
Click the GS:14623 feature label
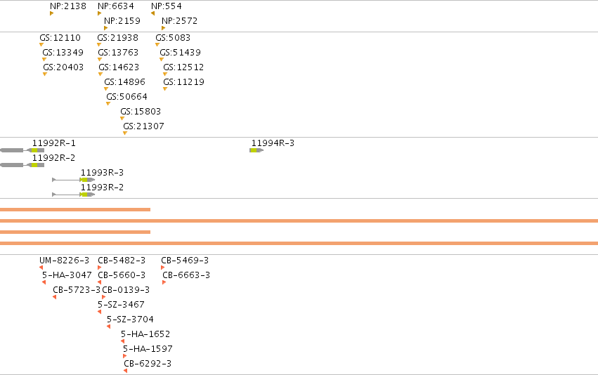coord(119,67)
